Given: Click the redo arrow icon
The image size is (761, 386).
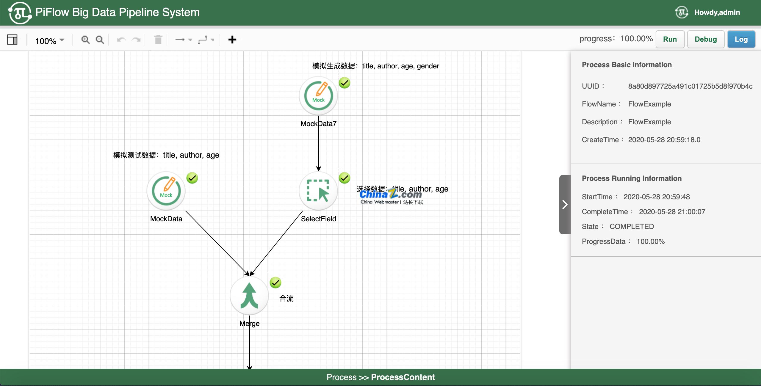Looking at the screenshot, I should pos(136,40).
